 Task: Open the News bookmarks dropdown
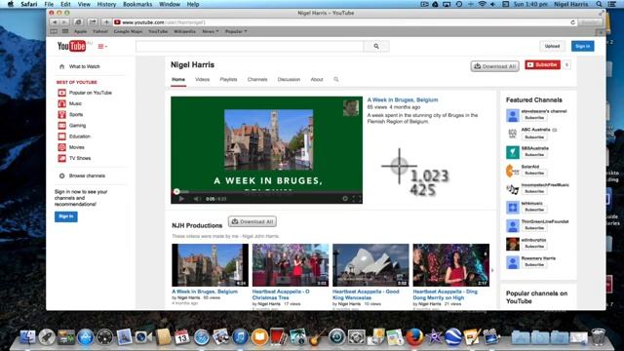(x=210, y=31)
